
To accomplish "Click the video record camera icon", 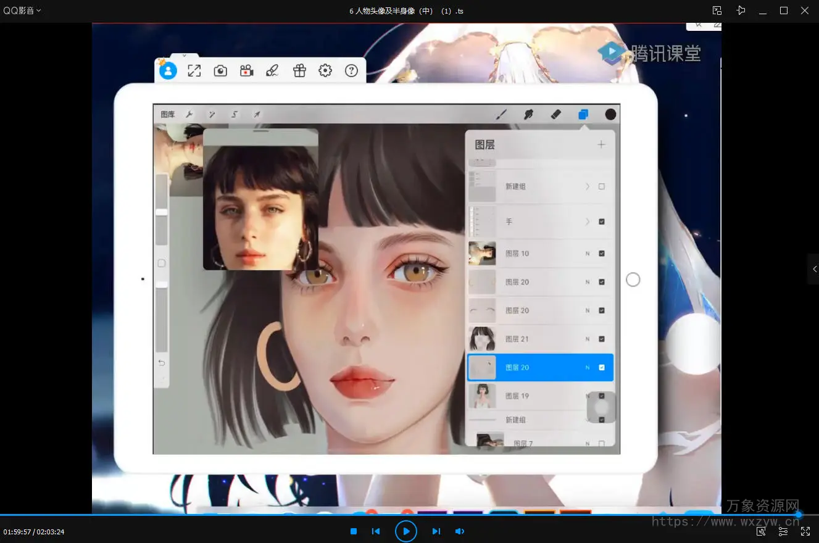I will [247, 71].
